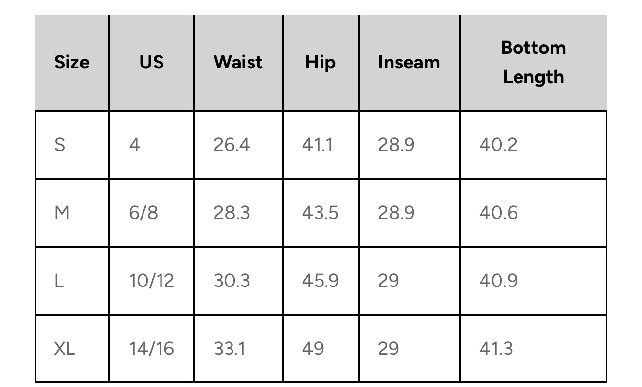This screenshot has height=387, width=642.
Task: Click the 43.5 hip measurement
Action: pos(320,213)
